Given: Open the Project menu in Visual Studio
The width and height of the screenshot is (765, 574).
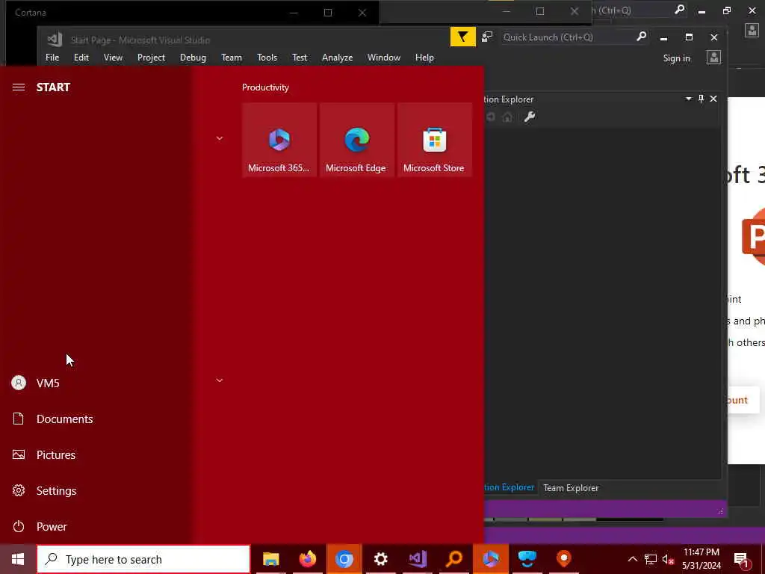Looking at the screenshot, I should [x=151, y=58].
